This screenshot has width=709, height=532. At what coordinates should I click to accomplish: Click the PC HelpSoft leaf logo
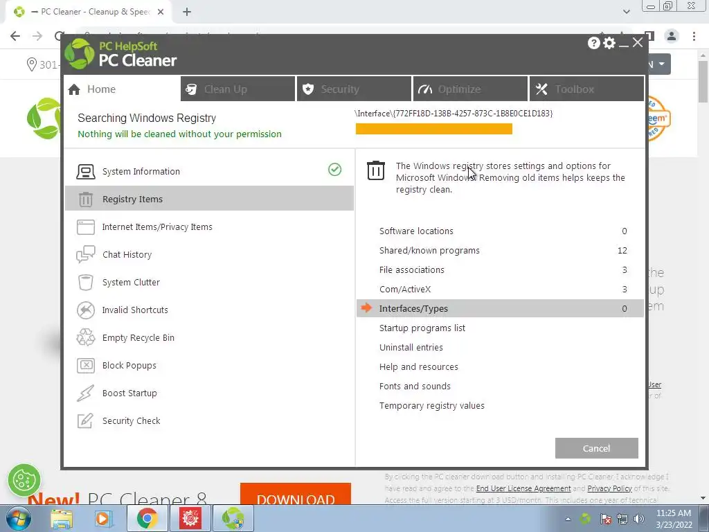click(x=79, y=54)
